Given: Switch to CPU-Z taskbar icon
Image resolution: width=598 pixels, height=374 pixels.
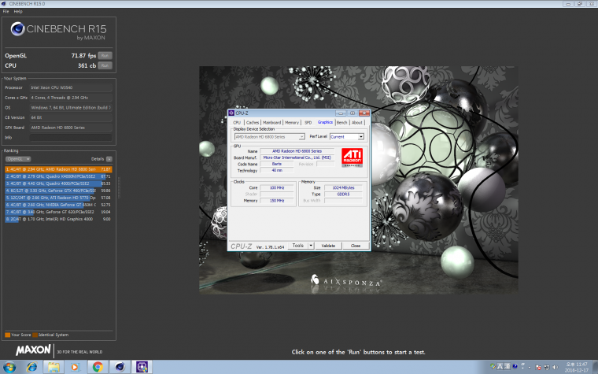Looking at the screenshot, I should click(142, 367).
